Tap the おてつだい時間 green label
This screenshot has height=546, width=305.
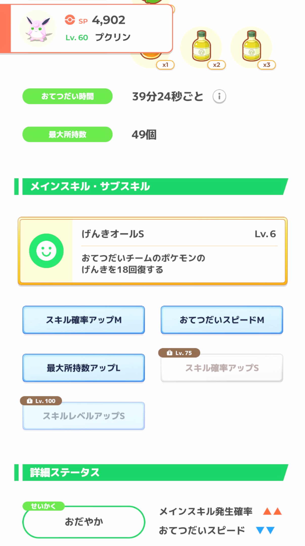[67, 96]
